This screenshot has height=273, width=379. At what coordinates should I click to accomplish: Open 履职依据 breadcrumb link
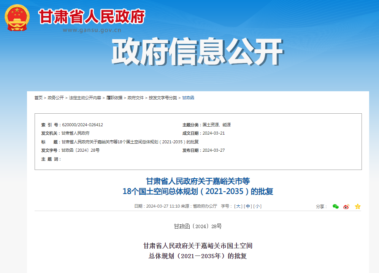[x=114, y=98]
